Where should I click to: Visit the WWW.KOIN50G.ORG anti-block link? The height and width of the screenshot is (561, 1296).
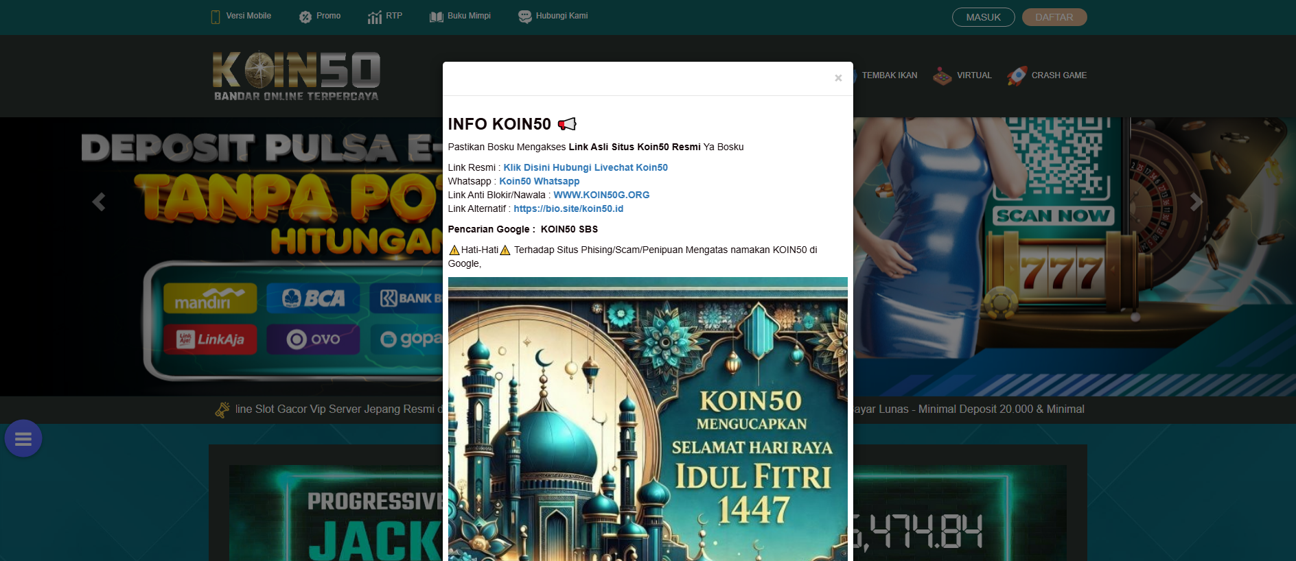coord(601,195)
